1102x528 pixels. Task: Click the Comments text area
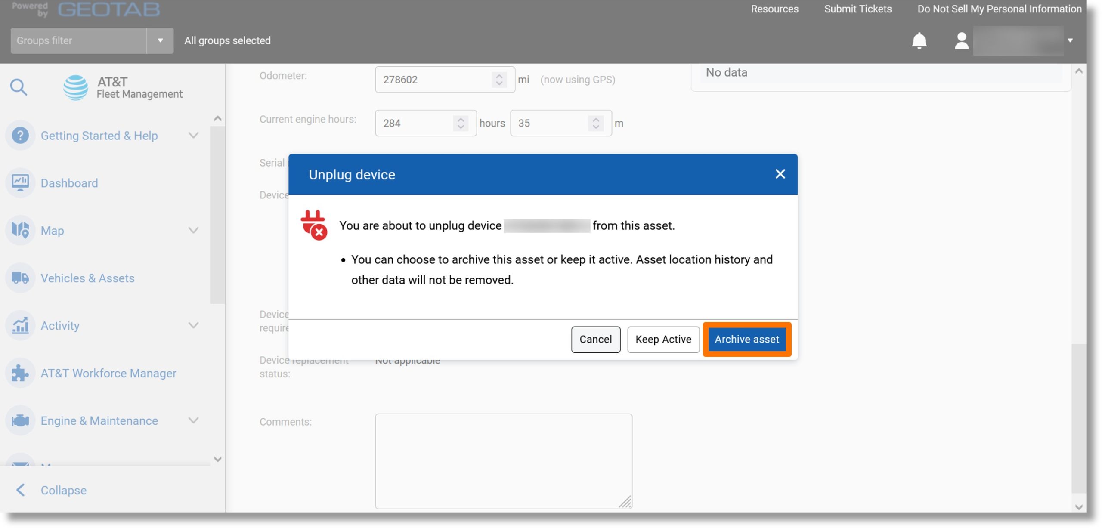[503, 461]
